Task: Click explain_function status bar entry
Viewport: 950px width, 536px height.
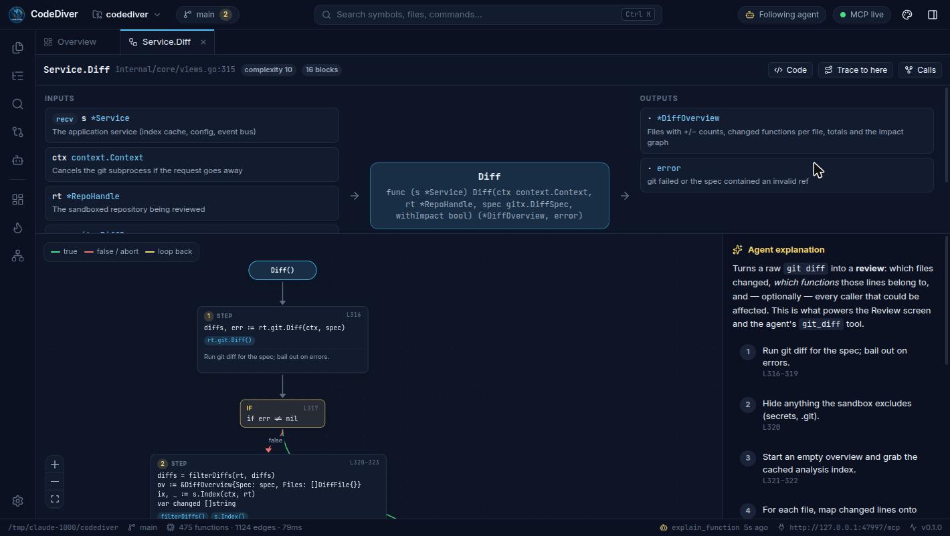Action: [713, 528]
